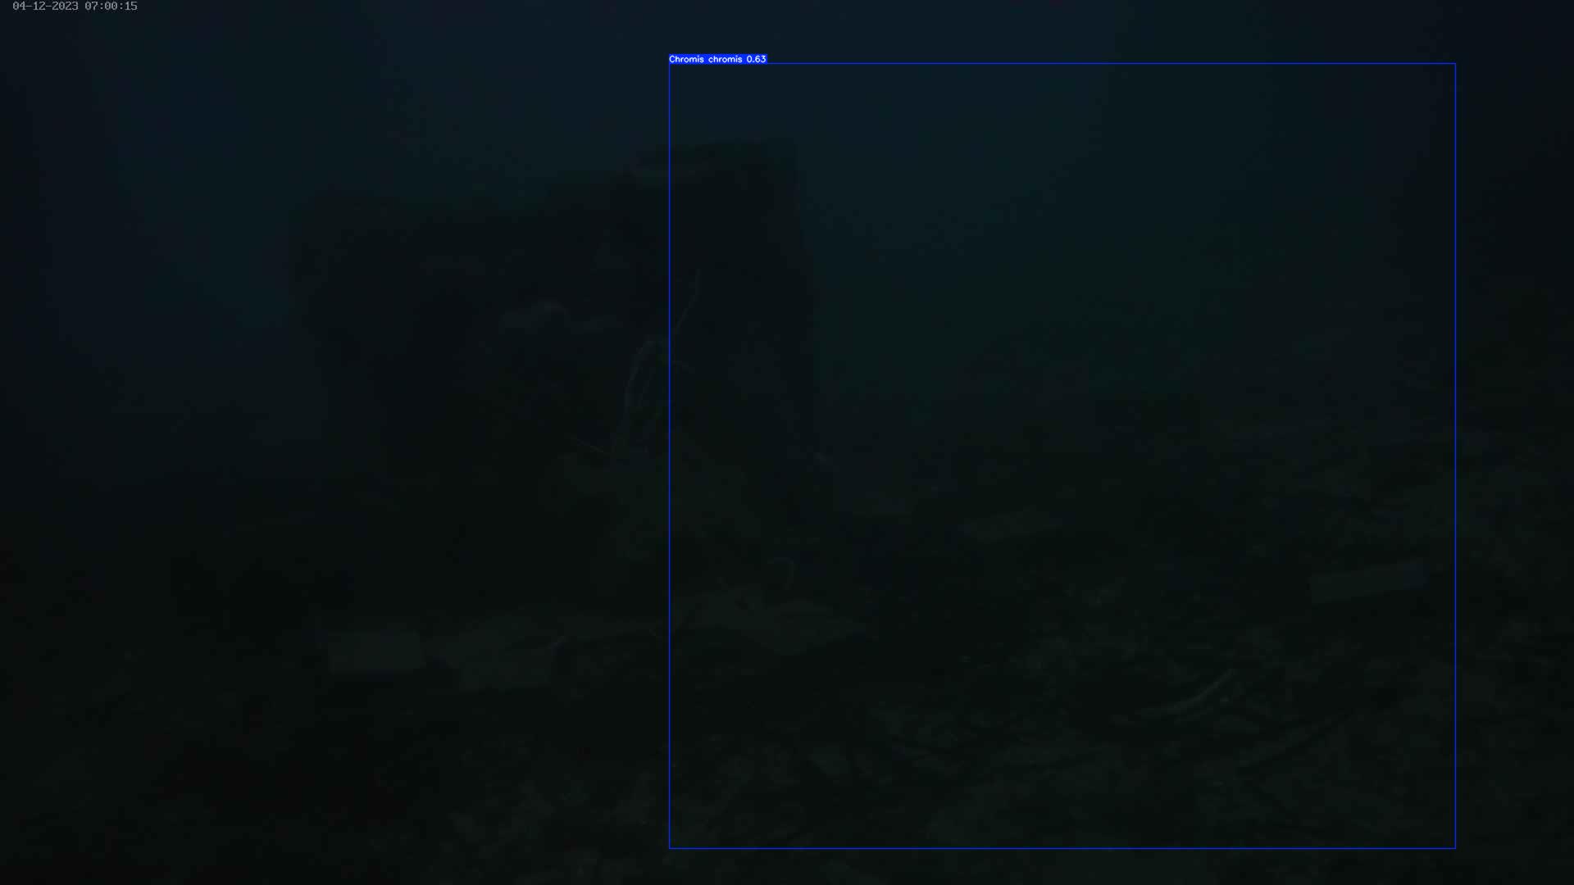Click the timestamp overlay date 04-12-2023

[x=45, y=7]
